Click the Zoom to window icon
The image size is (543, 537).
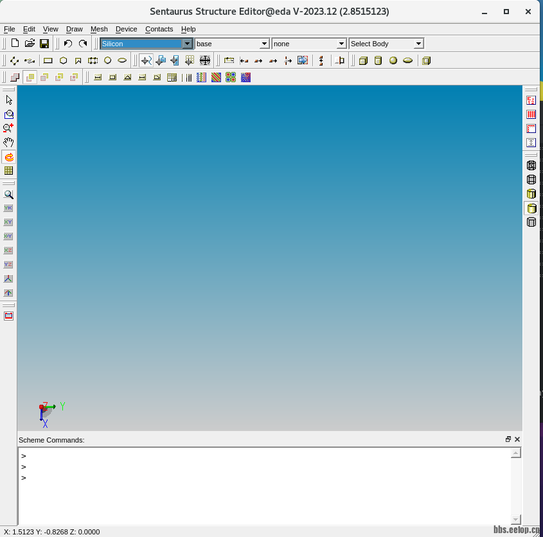[8, 114]
